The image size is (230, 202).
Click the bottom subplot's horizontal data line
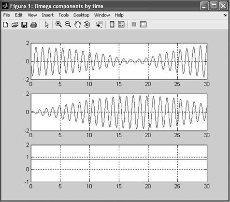(119, 159)
